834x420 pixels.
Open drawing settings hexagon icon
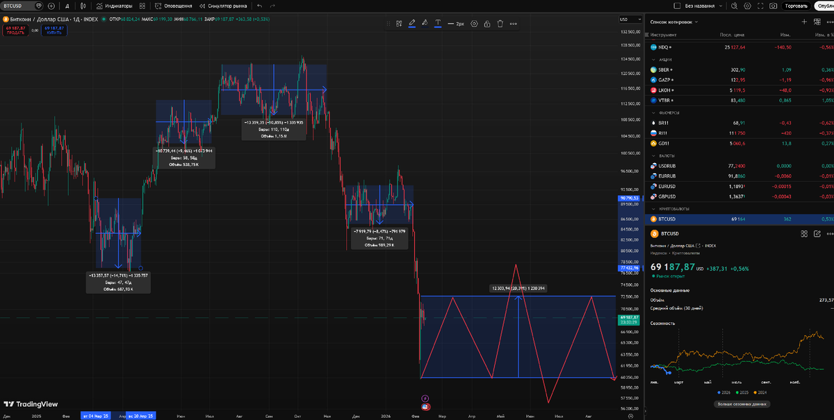tap(474, 23)
